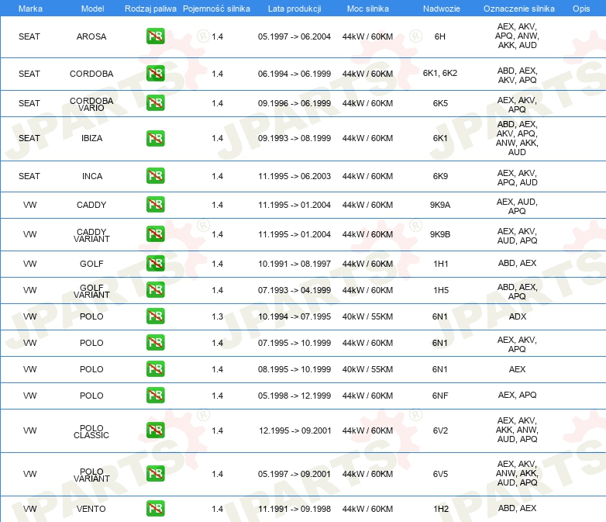Image resolution: width=606 pixels, height=522 pixels.
Task: Click the fuel icon in VW GOLF 1H1 row
Action: coord(155,263)
